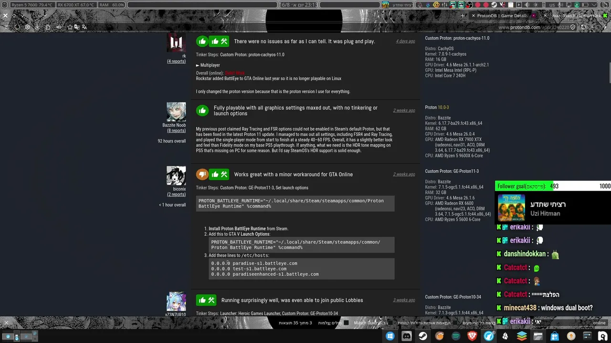This screenshot has width=611, height=343.
Task: Click the '0.0.0.0 paradise-s1.battleye.com' hosts line
Action: (x=254, y=263)
